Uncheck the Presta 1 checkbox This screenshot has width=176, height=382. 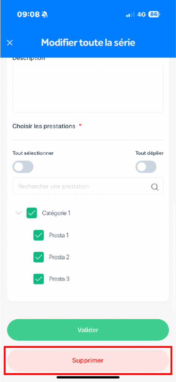click(x=38, y=235)
